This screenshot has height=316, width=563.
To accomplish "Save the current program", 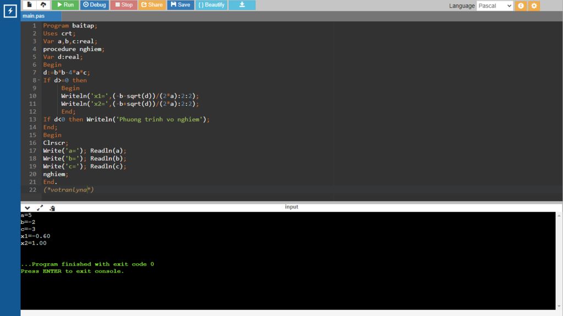I will coord(180,5).
